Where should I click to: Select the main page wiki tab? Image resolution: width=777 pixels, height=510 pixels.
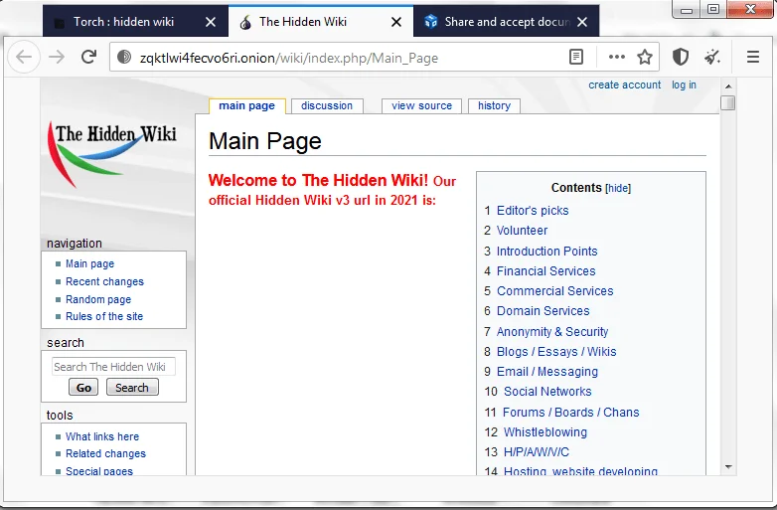(246, 105)
